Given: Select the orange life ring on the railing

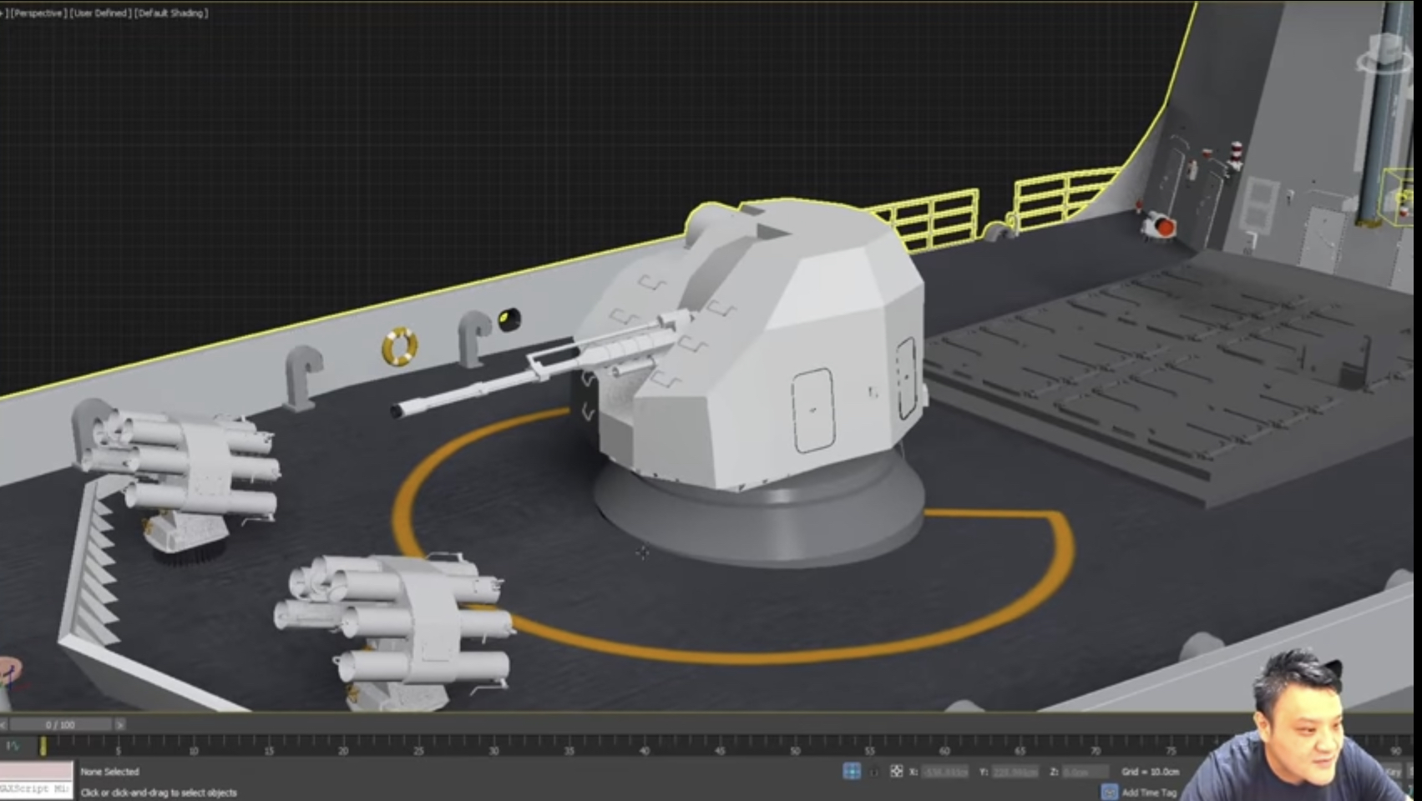Looking at the screenshot, I should coord(399,345).
